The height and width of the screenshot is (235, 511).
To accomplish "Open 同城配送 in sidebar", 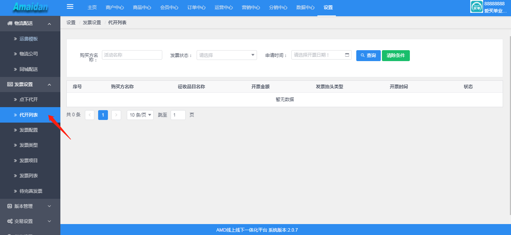I will click(x=30, y=69).
